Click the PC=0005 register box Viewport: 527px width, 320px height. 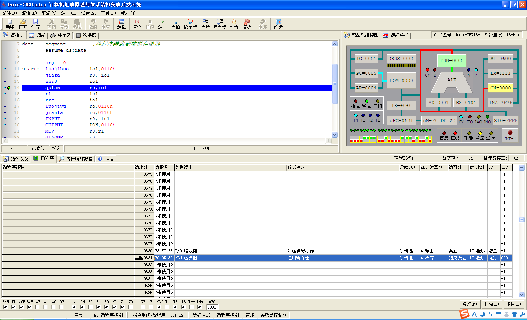coord(366,73)
